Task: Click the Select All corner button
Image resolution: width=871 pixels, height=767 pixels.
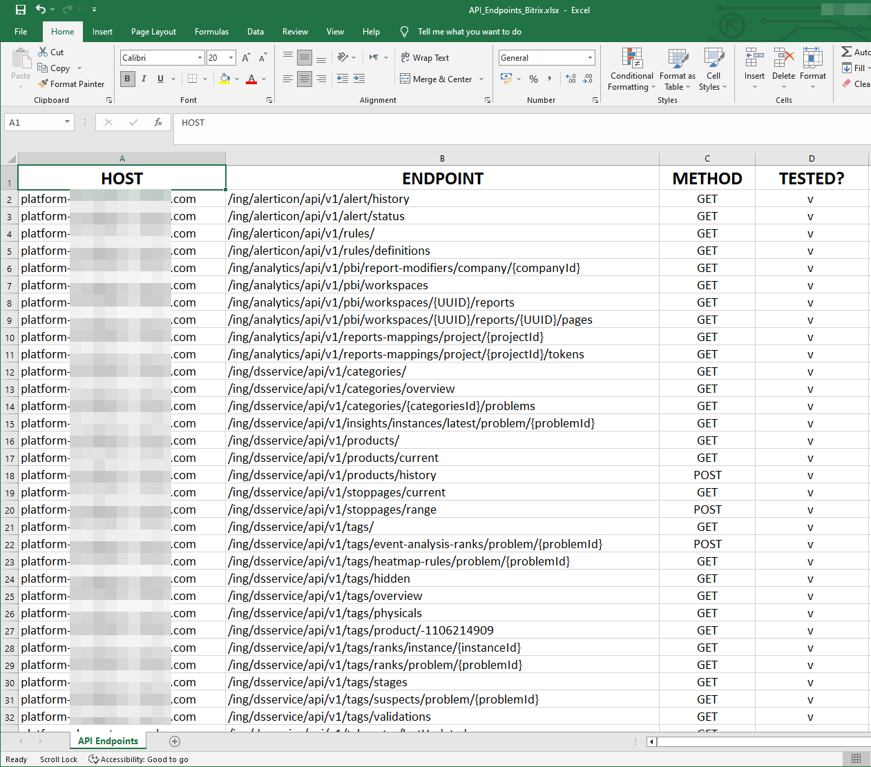Action: (x=9, y=158)
